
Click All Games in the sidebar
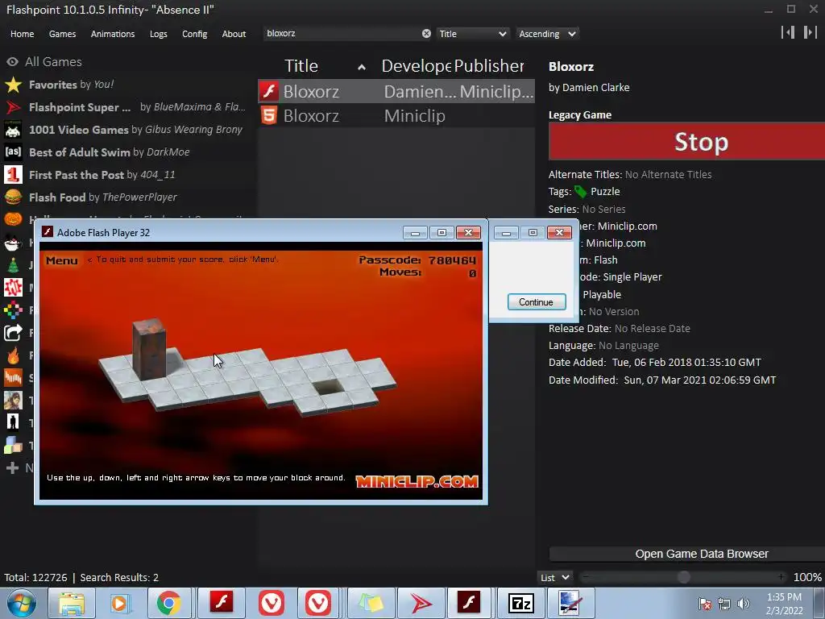point(53,61)
